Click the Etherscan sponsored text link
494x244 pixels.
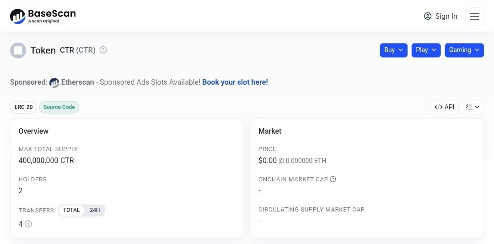coord(77,82)
